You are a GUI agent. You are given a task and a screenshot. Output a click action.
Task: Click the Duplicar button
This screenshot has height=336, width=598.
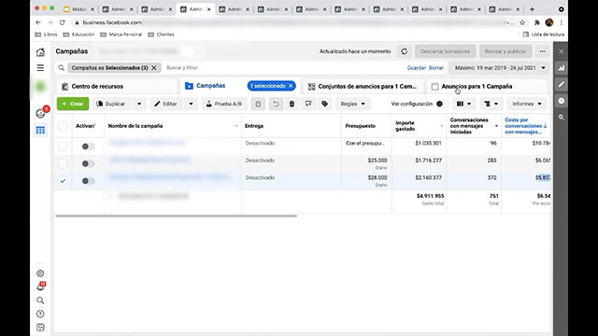click(111, 104)
